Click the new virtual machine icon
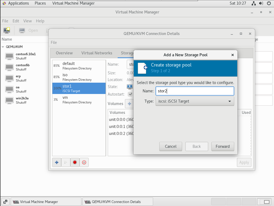This screenshot has height=206, width=274. pyautogui.click(x=7, y=30)
